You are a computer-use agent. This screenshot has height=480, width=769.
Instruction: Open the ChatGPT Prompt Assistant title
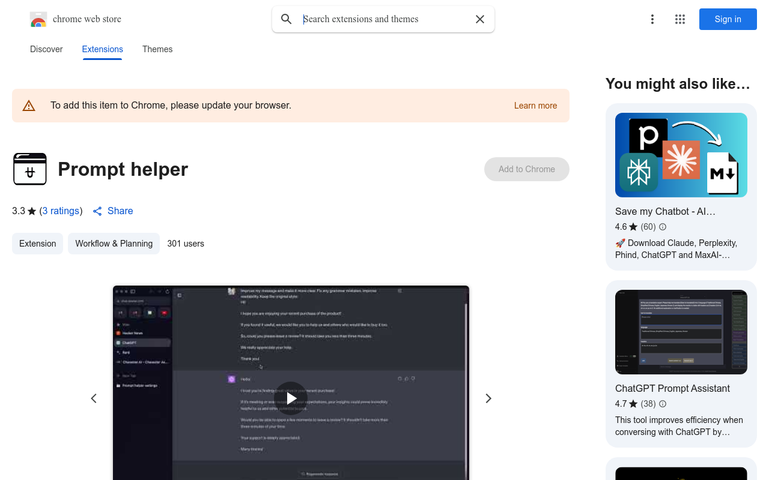coord(672,388)
